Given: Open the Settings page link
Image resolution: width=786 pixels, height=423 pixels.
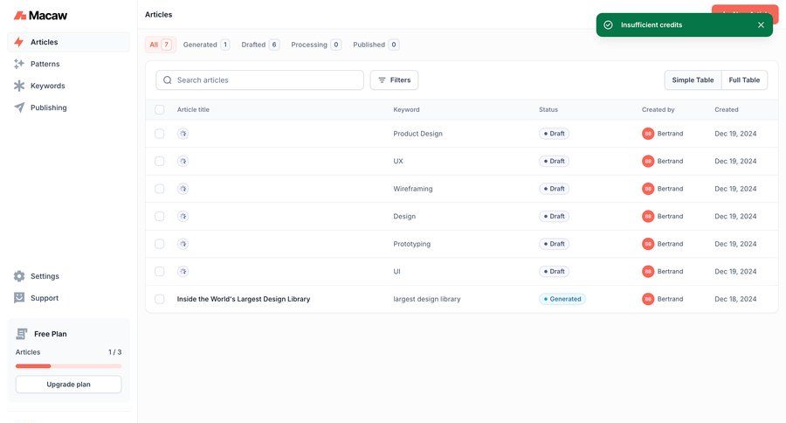Looking at the screenshot, I should pos(68,276).
